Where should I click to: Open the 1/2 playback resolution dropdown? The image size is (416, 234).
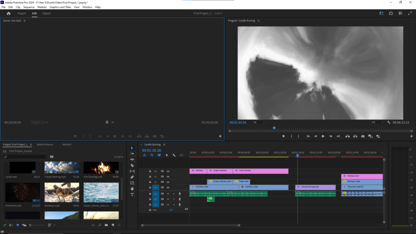(x=377, y=122)
